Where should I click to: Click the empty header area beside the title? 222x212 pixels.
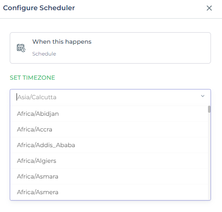click(x=140, y=8)
